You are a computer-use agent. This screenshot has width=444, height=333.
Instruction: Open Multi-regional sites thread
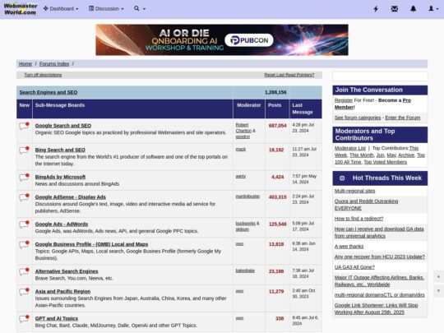coord(355,191)
